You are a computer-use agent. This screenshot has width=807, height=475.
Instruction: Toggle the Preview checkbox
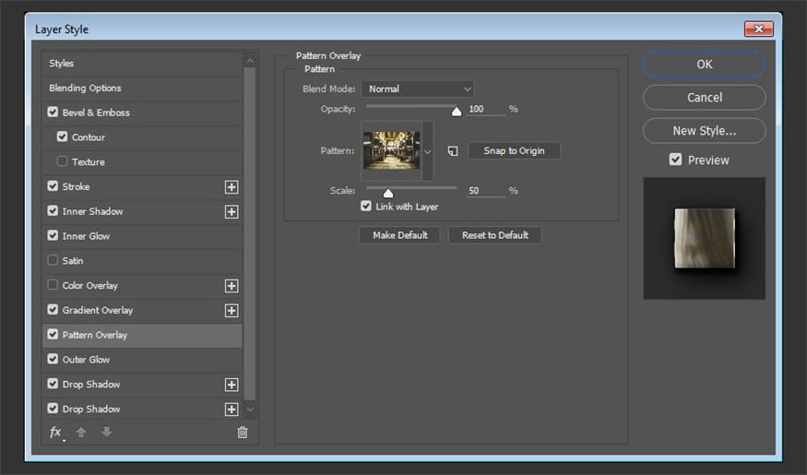(x=676, y=160)
